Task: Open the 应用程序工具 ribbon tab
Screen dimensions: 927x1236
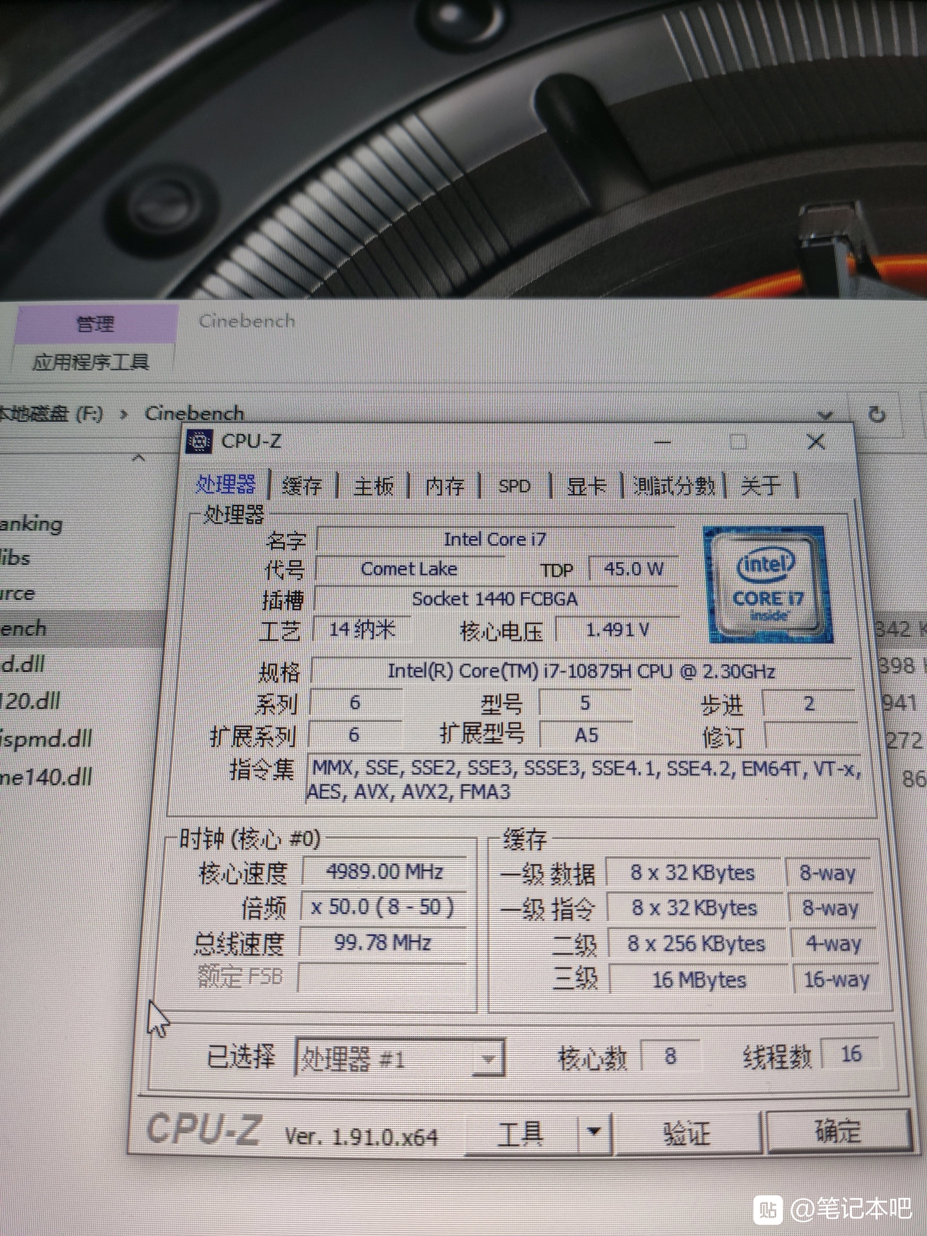Action: pyautogui.click(x=91, y=362)
